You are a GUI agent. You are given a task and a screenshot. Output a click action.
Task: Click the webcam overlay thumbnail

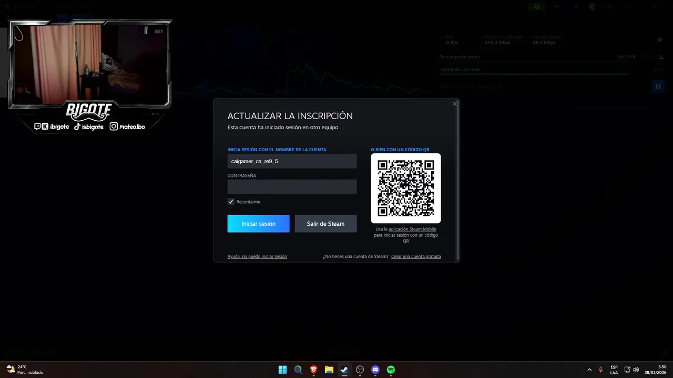90,64
